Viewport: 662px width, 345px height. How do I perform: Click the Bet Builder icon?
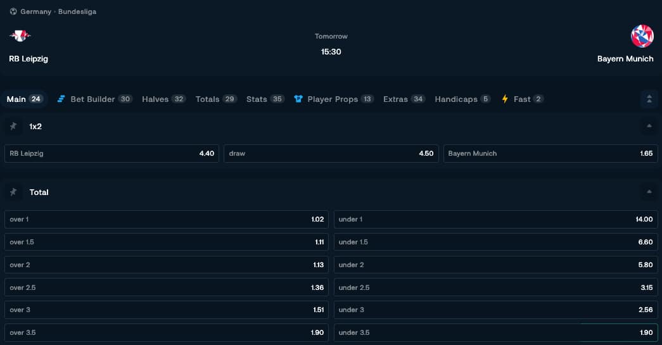click(61, 99)
